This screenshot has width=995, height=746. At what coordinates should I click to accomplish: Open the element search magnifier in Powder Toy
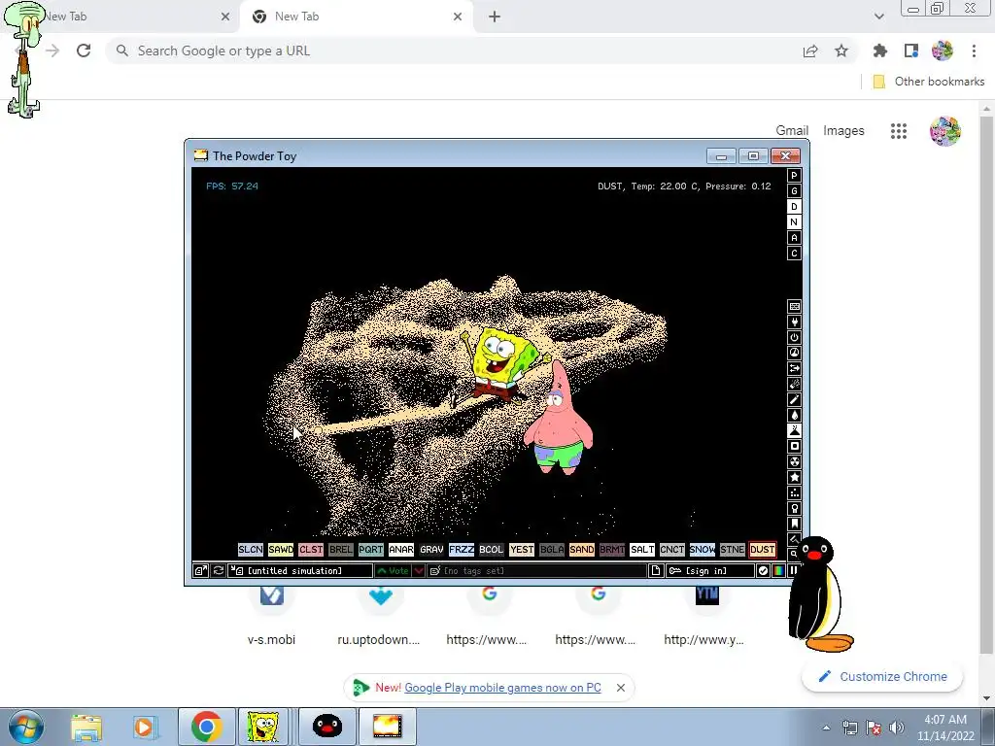[x=793, y=554]
